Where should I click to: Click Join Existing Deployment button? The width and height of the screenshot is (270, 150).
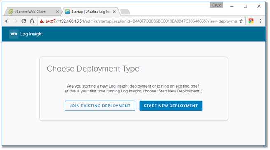pyautogui.click(x=100, y=106)
